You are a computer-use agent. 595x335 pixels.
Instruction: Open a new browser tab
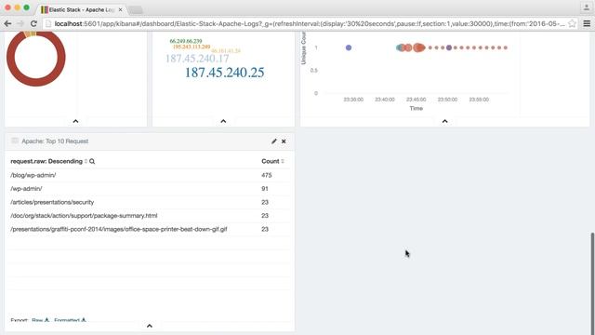pos(136,10)
